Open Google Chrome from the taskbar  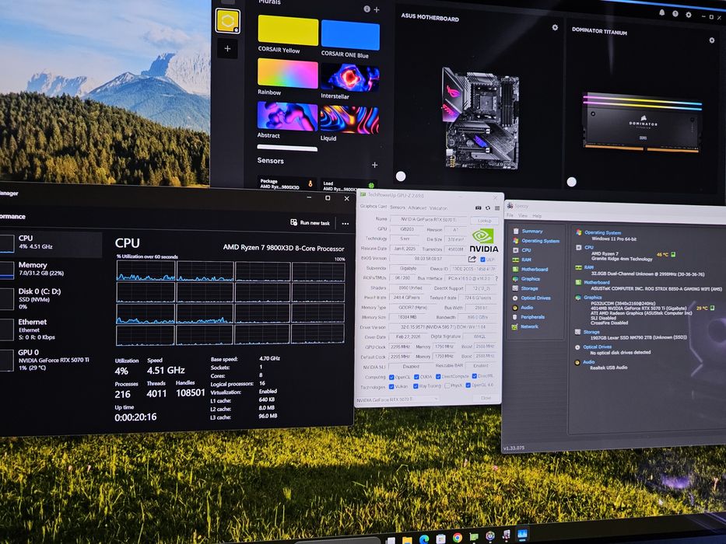click(x=458, y=537)
